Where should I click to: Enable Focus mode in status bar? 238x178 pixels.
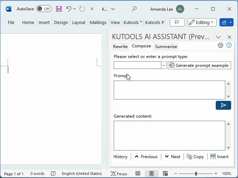click(x=119, y=174)
